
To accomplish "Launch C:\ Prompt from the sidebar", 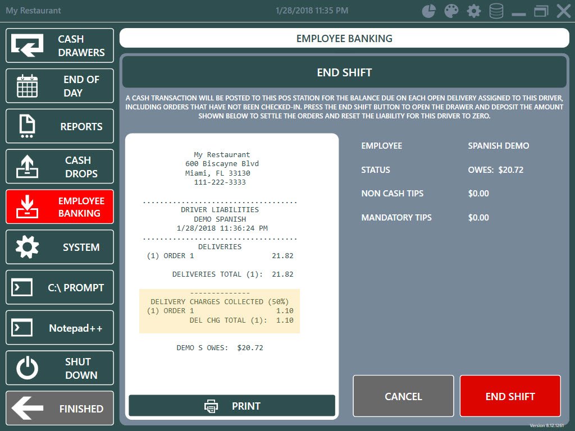I will click(60, 288).
